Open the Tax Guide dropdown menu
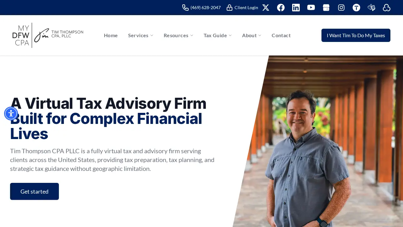 click(218, 35)
